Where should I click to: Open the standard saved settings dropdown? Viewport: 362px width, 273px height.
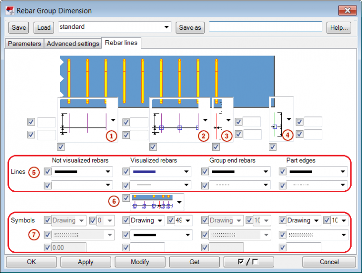(166, 27)
